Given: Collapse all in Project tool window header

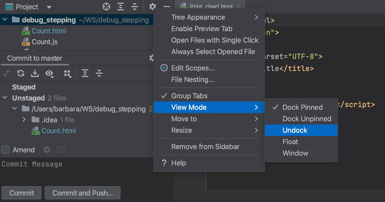Looking at the screenshot, I should tap(135, 7).
